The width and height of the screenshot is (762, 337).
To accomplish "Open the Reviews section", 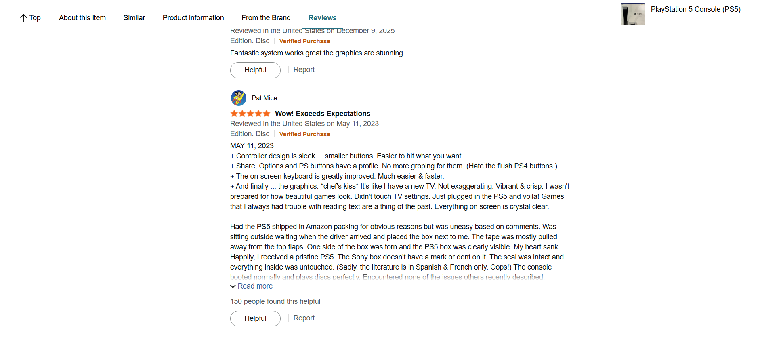I will pyautogui.click(x=322, y=17).
